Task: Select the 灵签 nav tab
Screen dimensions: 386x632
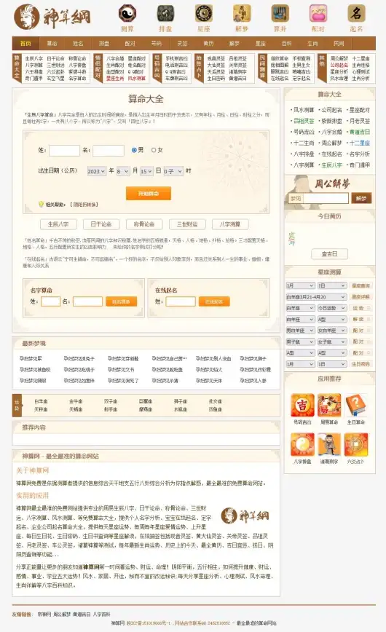Action: 182,43
